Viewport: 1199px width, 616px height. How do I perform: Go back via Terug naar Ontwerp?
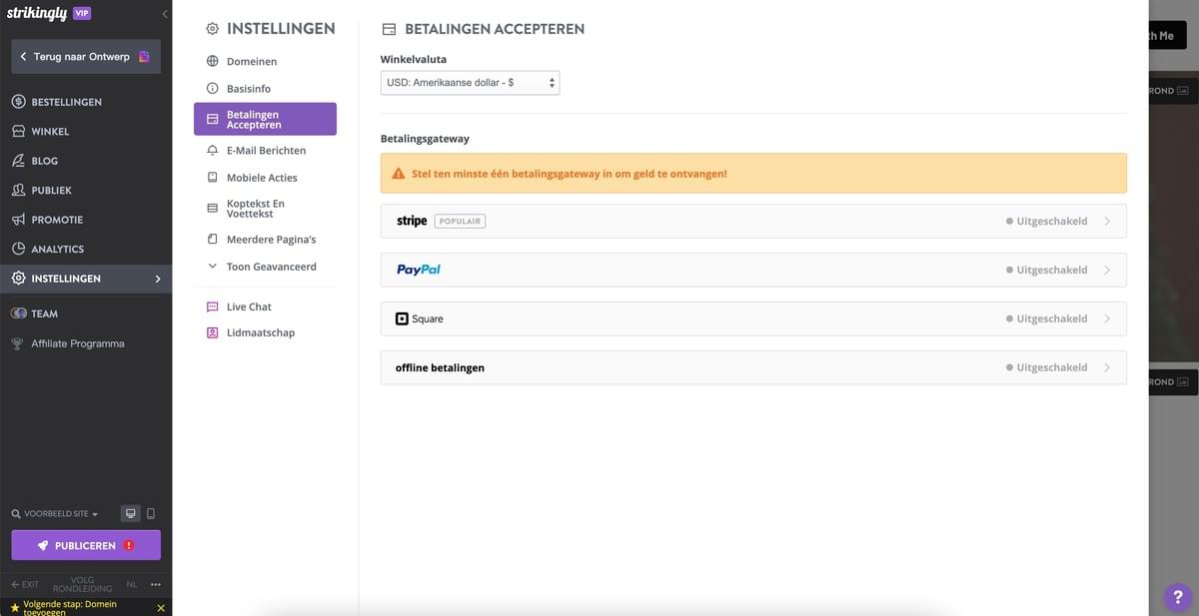[86, 57]
